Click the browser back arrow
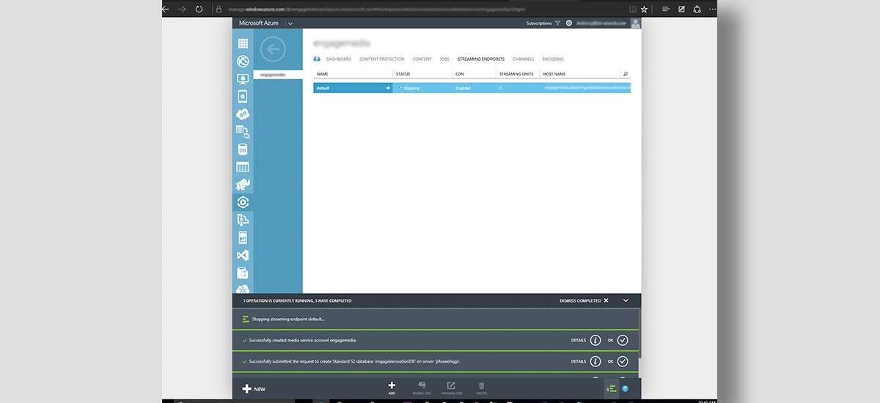This screenshot has width=880, height=403. 166,9
